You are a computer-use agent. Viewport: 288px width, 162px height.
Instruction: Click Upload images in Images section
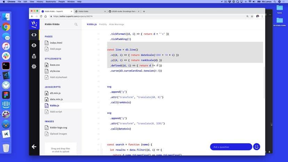[58, 134]
